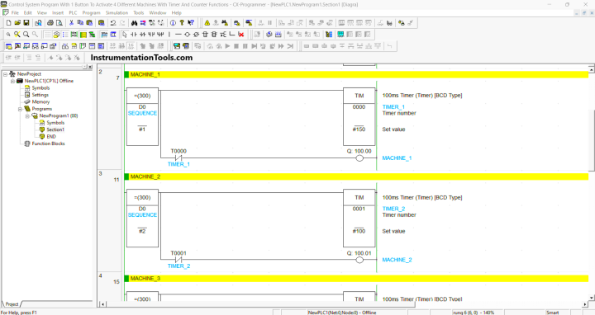Collapse the Programs tree node
Viewport: 595px width, 315px height.
click(20, 109)
